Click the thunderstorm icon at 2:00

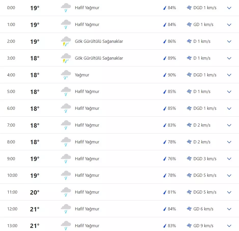(66, 41)
